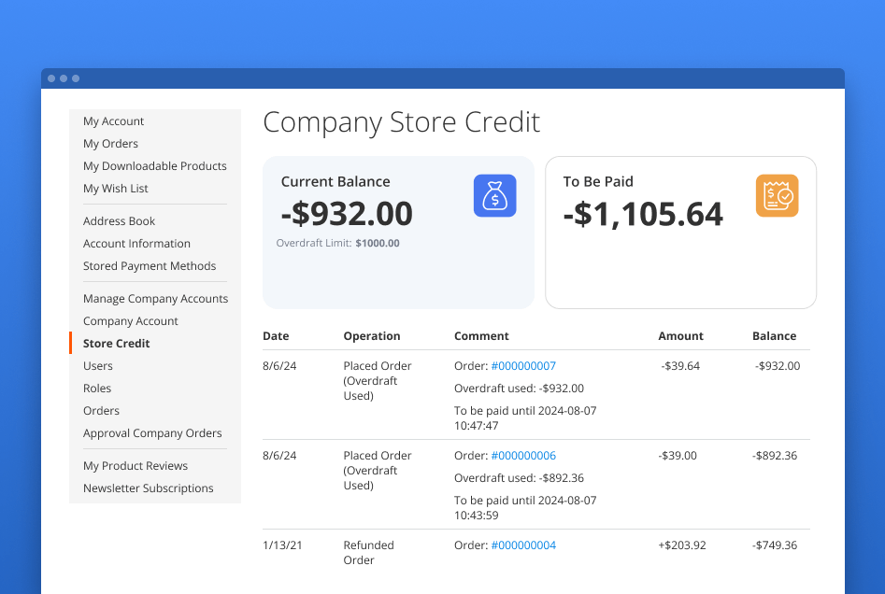885x594 pixels.
Task: View refunded order #000000004
Action: click(x=524, y=544)
